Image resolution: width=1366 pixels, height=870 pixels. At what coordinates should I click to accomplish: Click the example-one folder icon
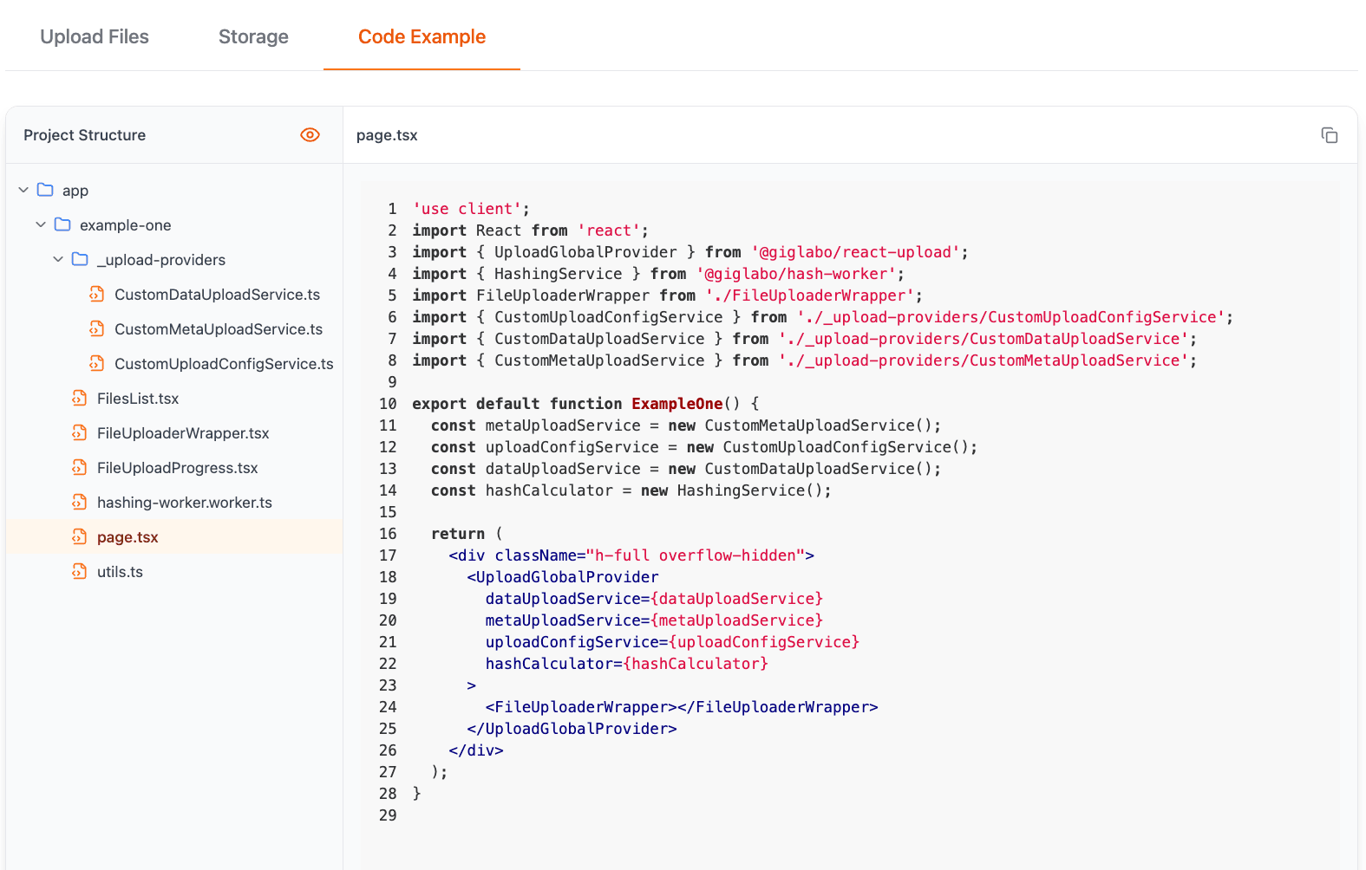click(62, 224)
